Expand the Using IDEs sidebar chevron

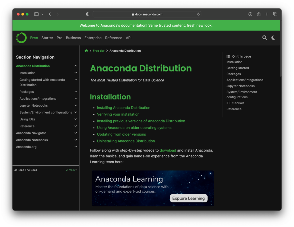(x=76, y=119)
